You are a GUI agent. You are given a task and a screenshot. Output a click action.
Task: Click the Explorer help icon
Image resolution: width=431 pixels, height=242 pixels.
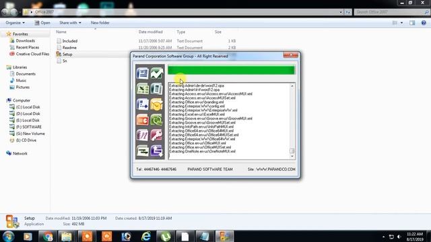pyautogui.click(x=424, y=23)
